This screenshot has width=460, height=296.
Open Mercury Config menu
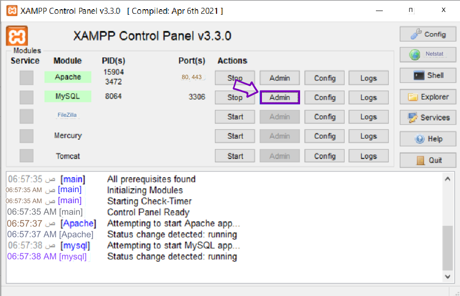324,136
